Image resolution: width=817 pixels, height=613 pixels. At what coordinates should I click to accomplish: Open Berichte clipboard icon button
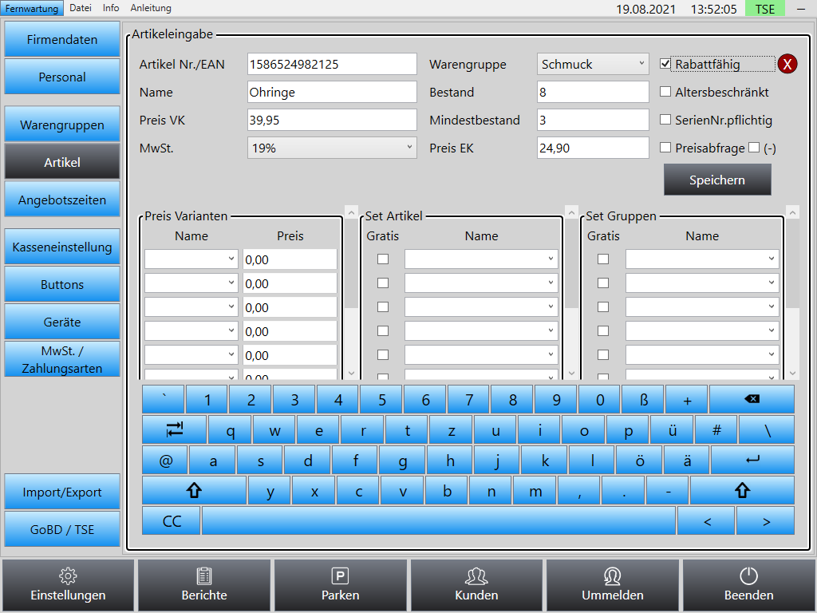[x=204, y=585]
